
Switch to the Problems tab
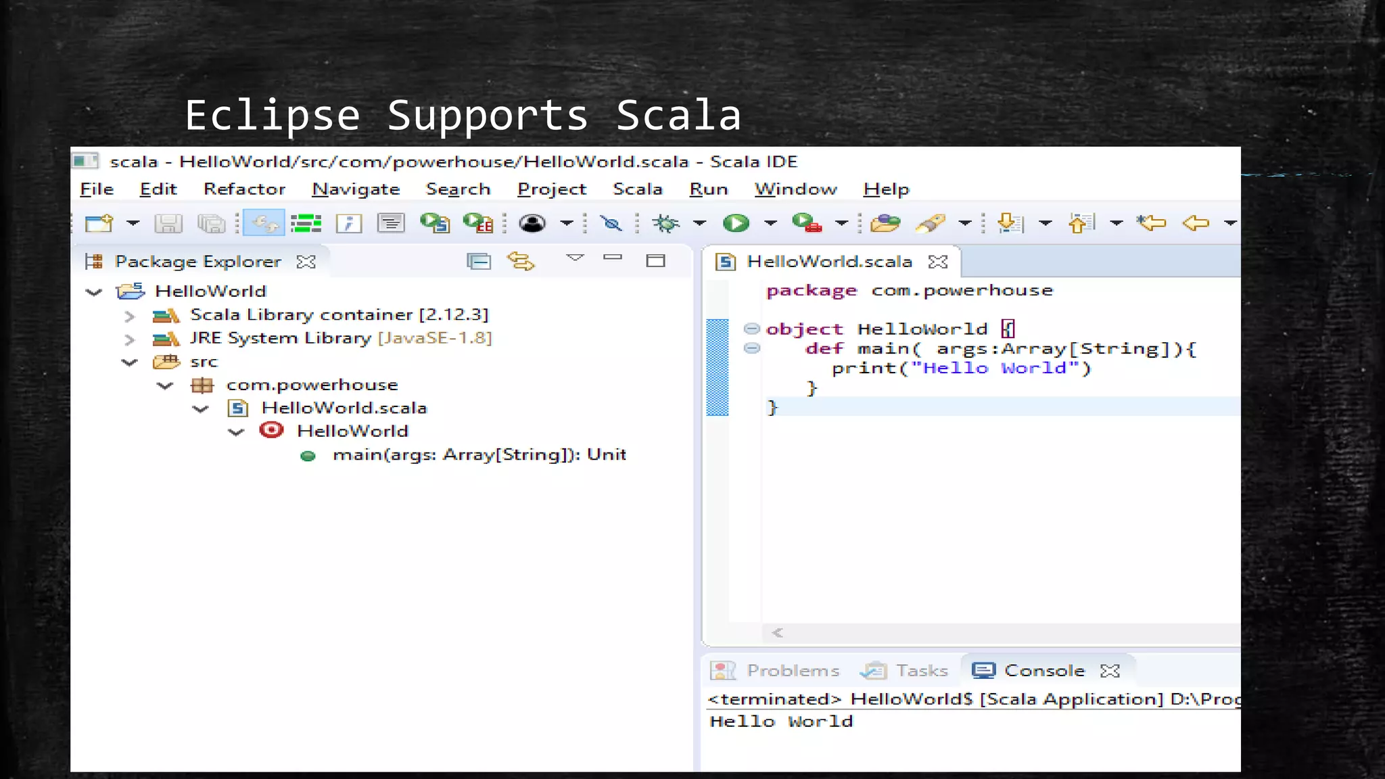pyautogui.click(x=775, y=670)
